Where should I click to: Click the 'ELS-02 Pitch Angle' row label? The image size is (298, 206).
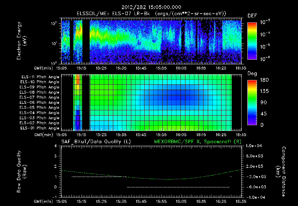pos(40,123)
